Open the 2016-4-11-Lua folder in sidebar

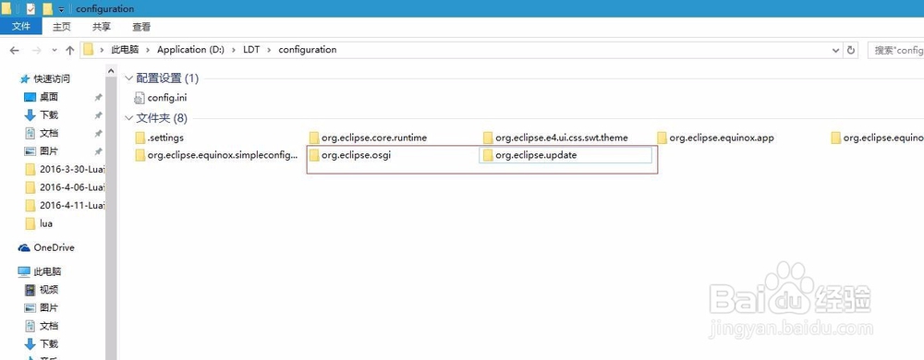65,205
